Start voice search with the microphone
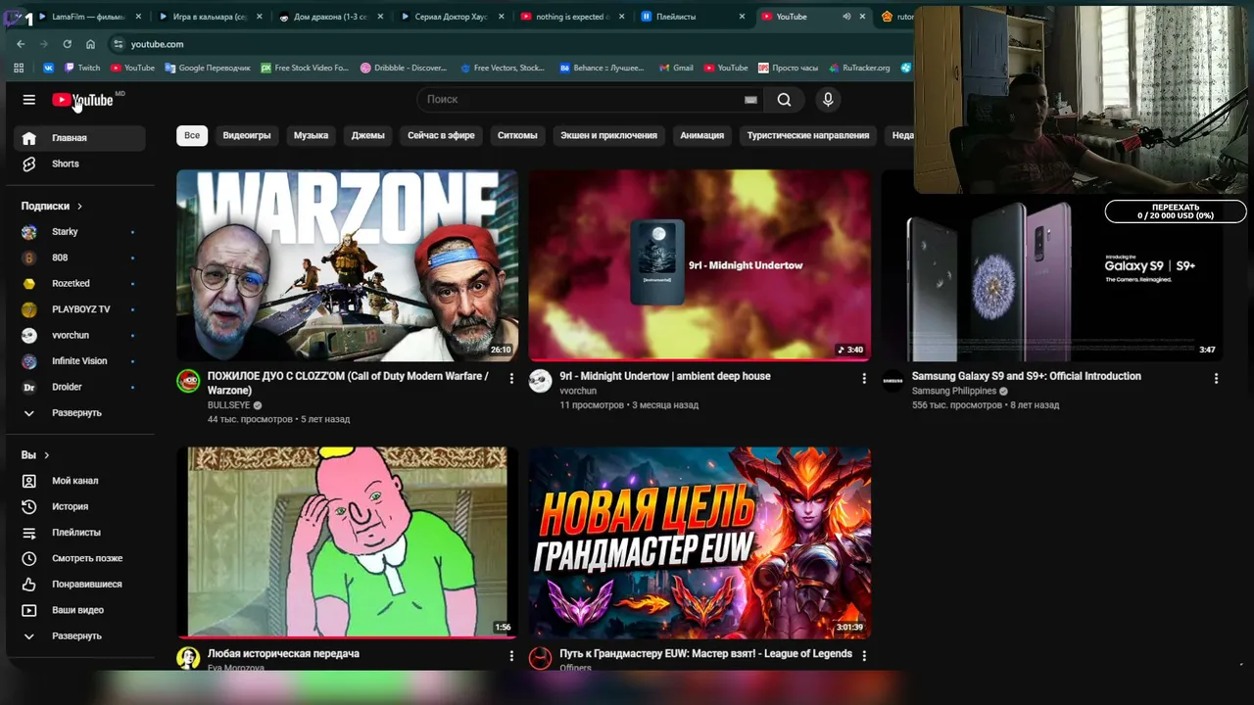Screen dimensions: 1254x705 828,99
